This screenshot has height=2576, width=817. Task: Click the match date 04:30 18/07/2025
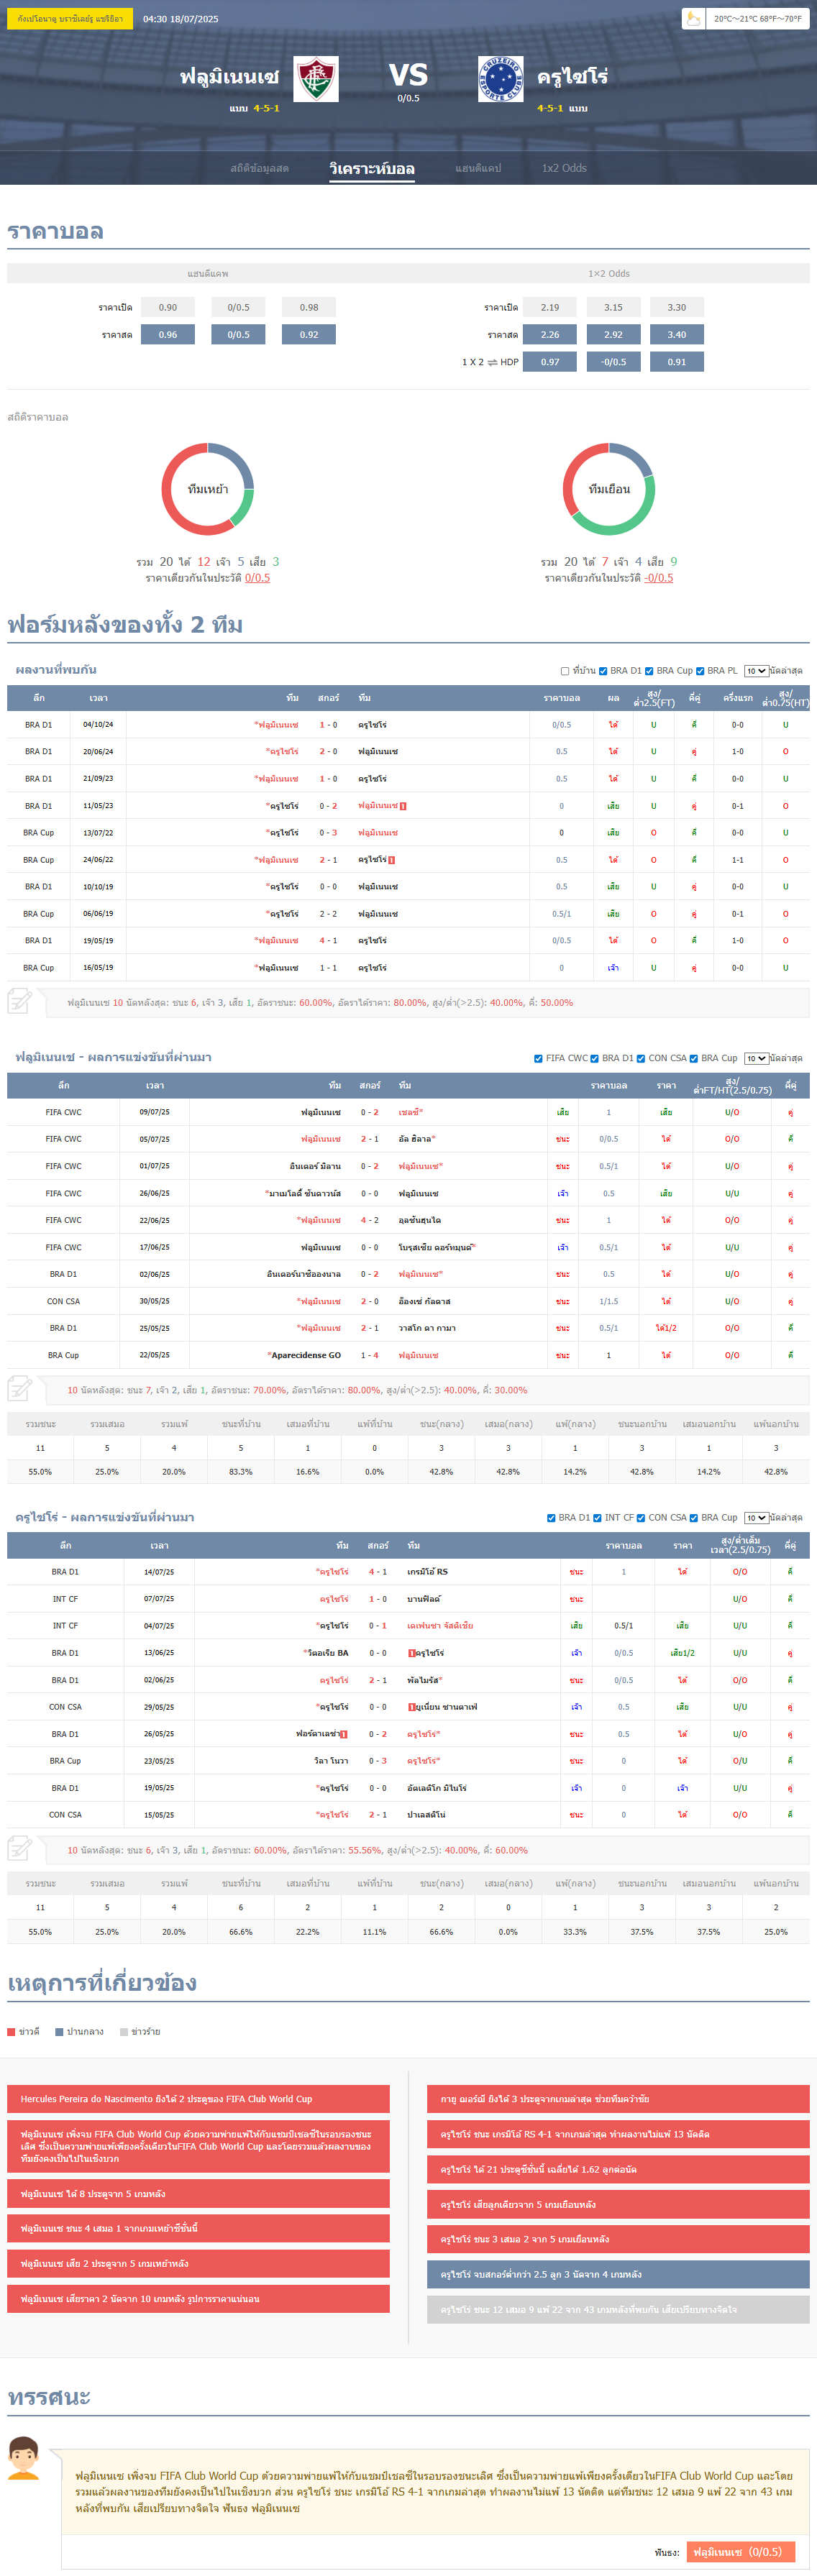coord(181,19)
